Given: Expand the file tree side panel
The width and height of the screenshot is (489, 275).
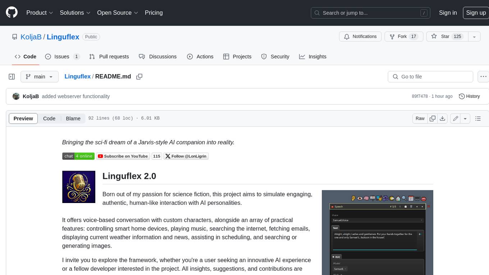Looking at the screenshot, I should point(12,77).
